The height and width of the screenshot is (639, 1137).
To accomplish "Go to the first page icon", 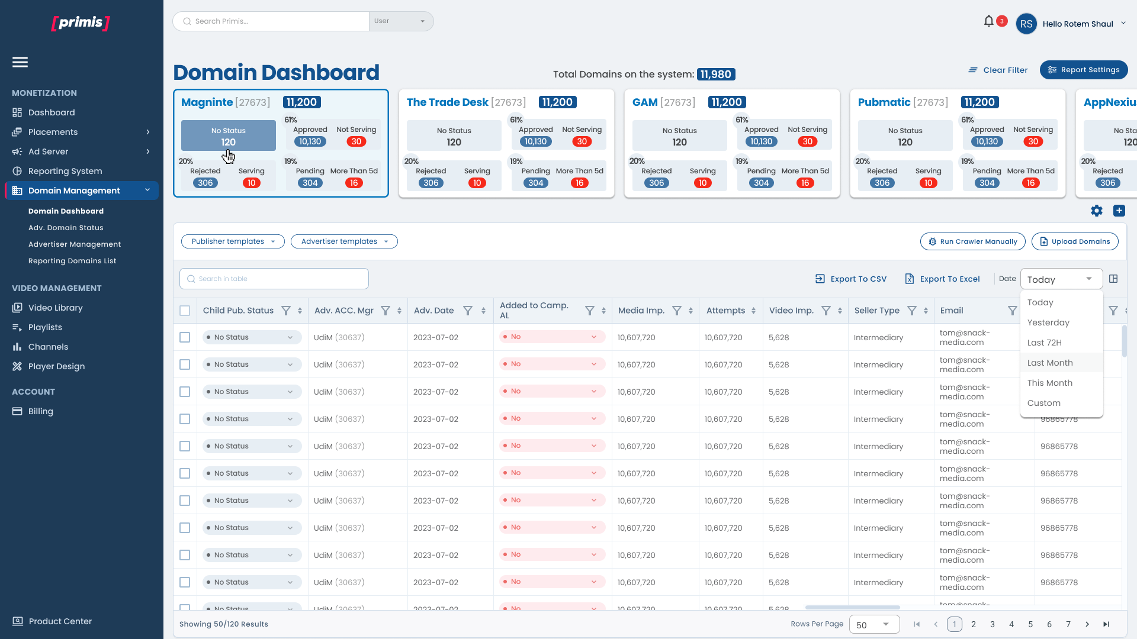I will [x=917, y=624].
